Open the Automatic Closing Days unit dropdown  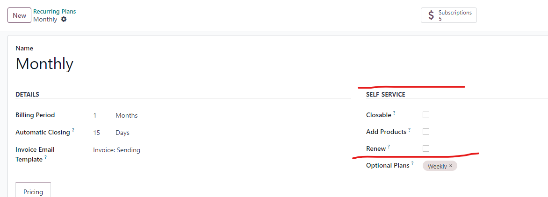click(x=123, y=133)
